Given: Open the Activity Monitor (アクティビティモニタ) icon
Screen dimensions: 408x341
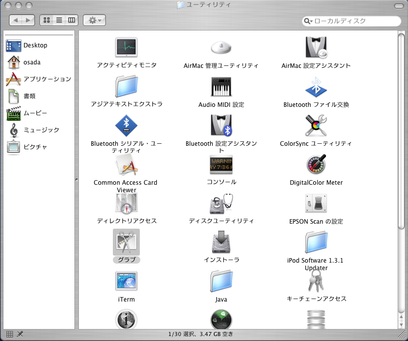Looking at the screenshot, I should click(126, 47).
